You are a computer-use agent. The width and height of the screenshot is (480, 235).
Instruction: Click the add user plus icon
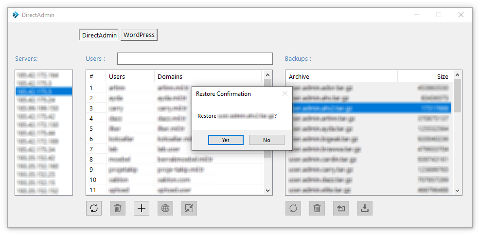pyautogui.click(x=142, y=208)
